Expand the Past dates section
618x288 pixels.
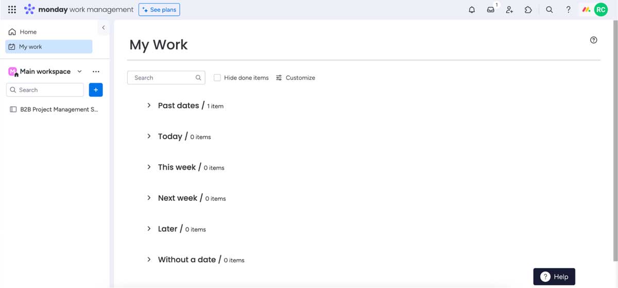(x=149, y=105)
